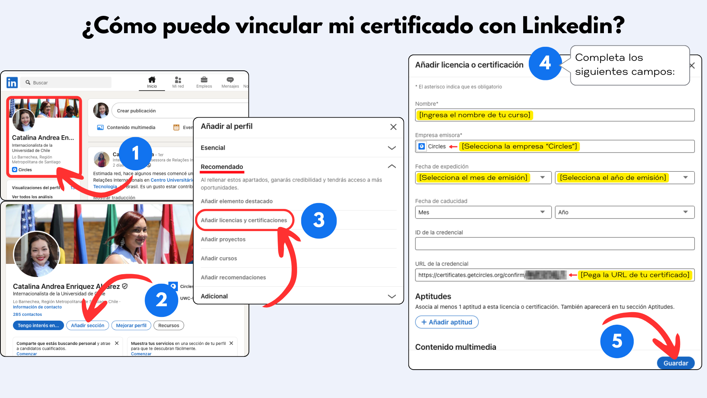Click the Añadir sección button

(88, 325)
